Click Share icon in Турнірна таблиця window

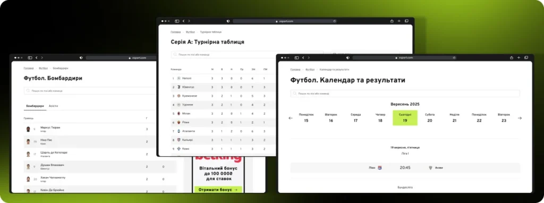pyautogui.click(x=392, y=21)
